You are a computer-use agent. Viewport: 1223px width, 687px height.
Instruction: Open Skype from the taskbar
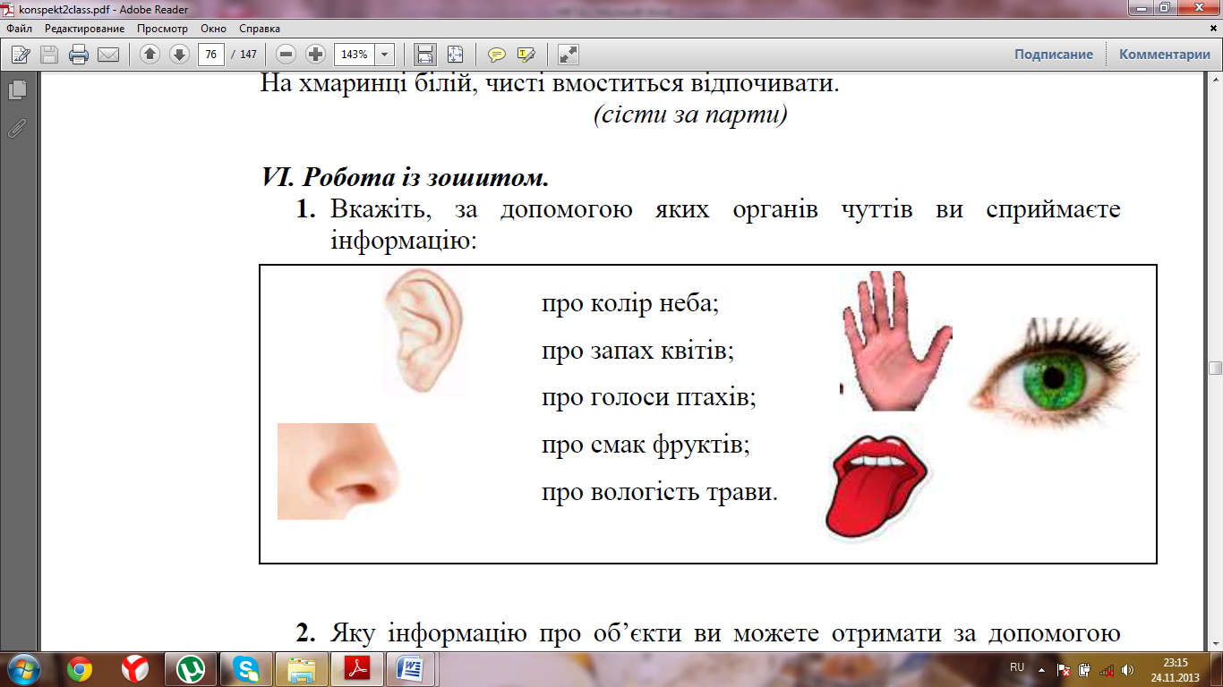click(246, 668)
